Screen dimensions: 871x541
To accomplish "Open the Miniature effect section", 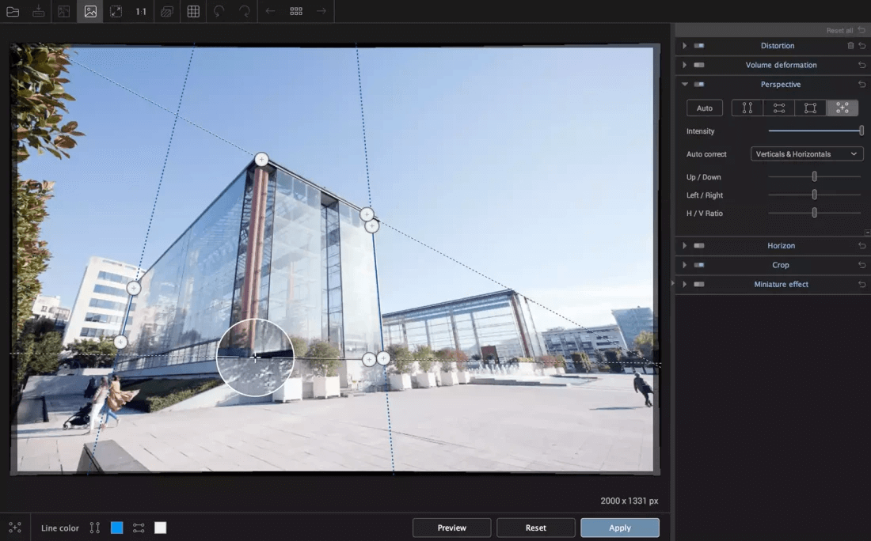I will (x=685, y=284).
